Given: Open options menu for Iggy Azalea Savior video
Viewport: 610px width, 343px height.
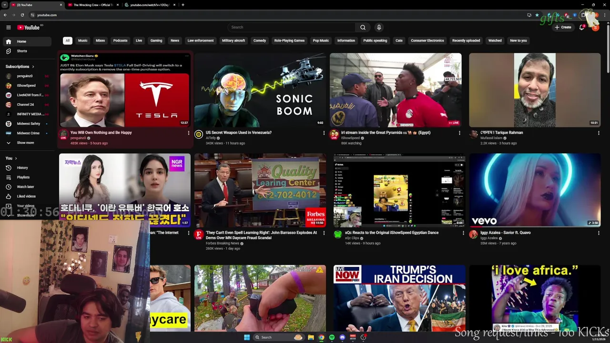Looking at the screenshot, I should pos(599,233).
